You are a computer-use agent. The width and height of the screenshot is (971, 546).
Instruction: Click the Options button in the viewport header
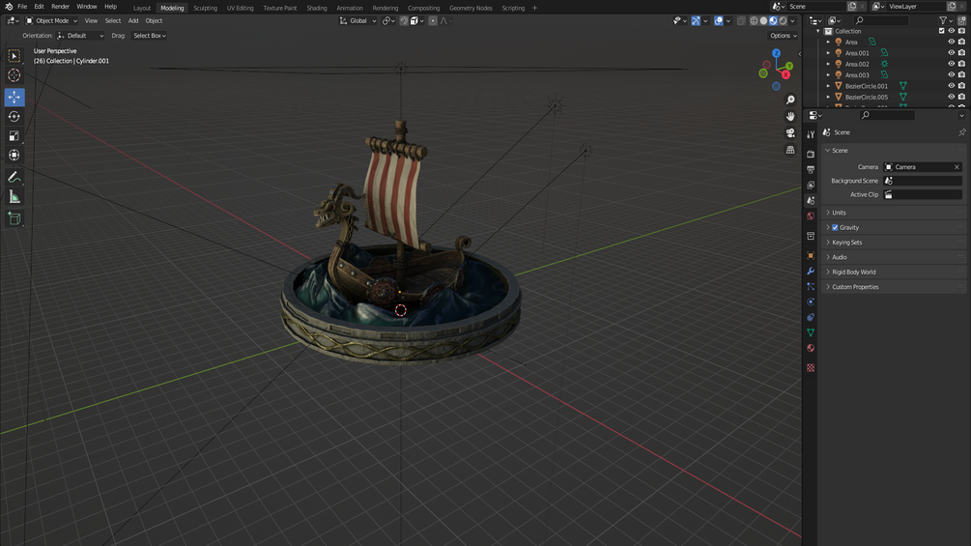[x=784, y=36]
